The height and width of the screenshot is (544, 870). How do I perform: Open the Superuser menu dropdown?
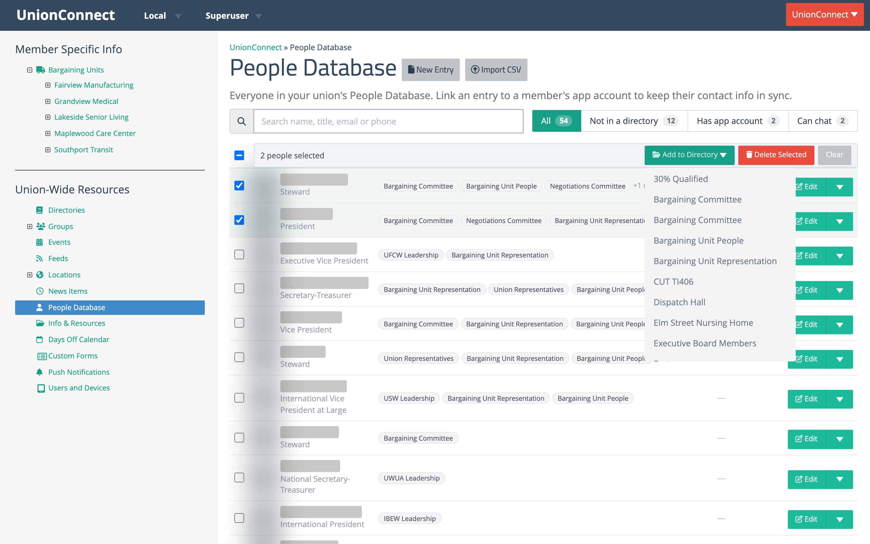coord(233,15)
